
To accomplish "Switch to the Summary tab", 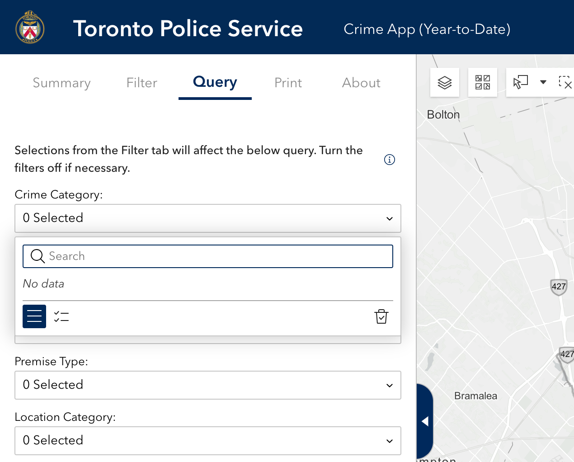I will (x=61, y=83).
